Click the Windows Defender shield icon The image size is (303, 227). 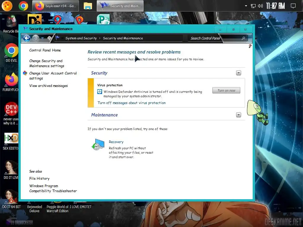[100, 92]
